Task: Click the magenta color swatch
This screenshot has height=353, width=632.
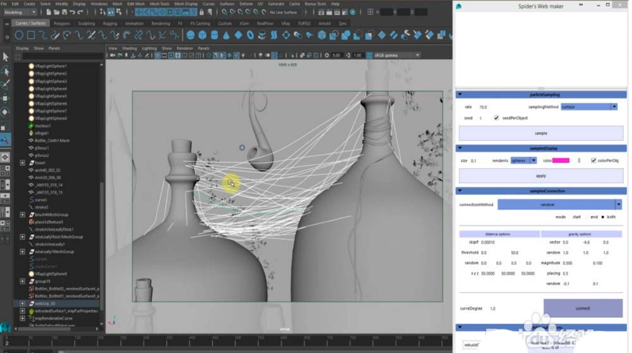Action: point(561,160)
